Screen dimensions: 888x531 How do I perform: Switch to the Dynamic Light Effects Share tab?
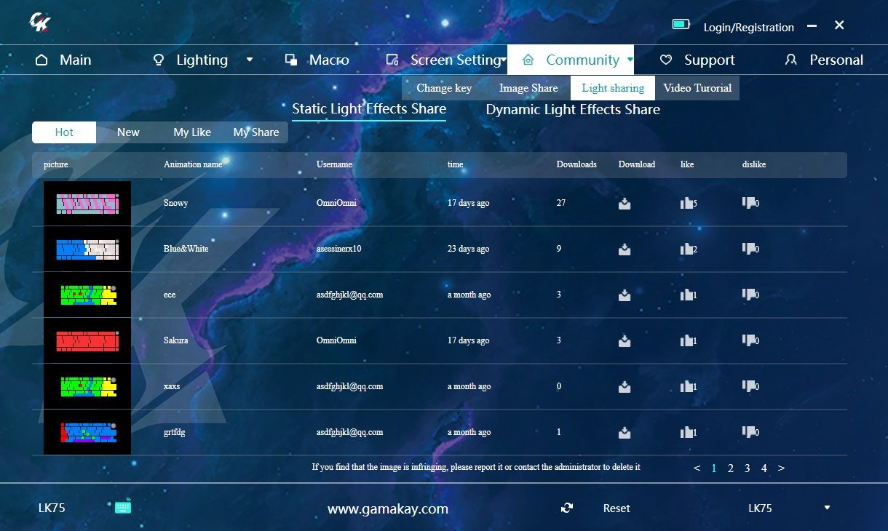[573, 109]
